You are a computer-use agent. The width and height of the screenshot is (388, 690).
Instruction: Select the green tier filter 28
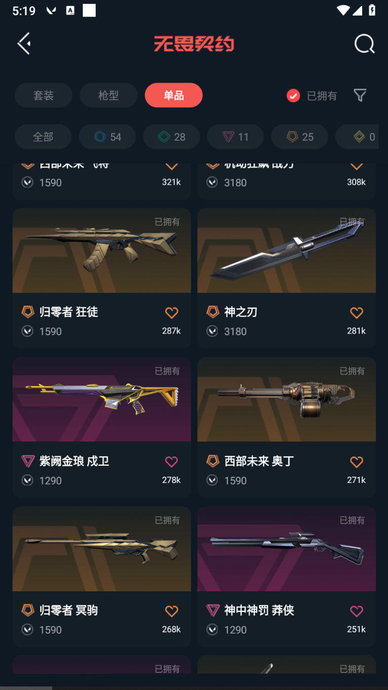(x=171, y=137)
